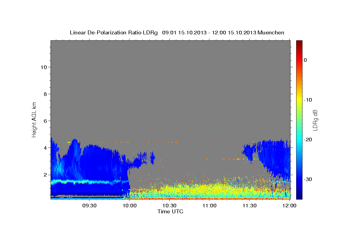Click the colorbar value '0'

click(x=305, y=60)
